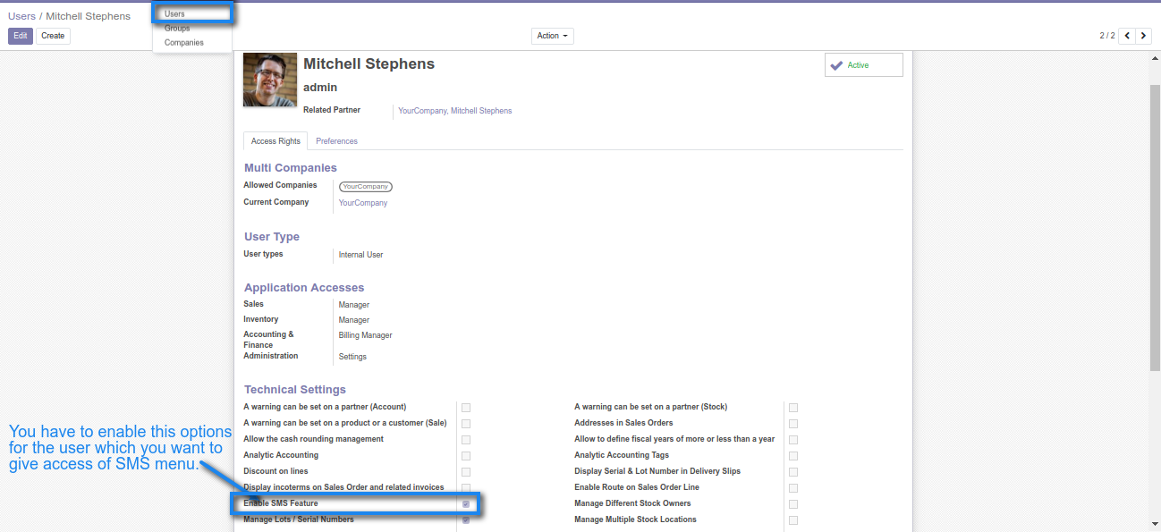Screen dimensions: 1161x532
Task: Toggle the Enable SMS Feature checkbox
Action: coord(466,504)
